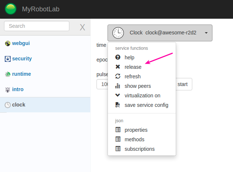Click the large clock icon in the service header

click(x=118, y=33)
